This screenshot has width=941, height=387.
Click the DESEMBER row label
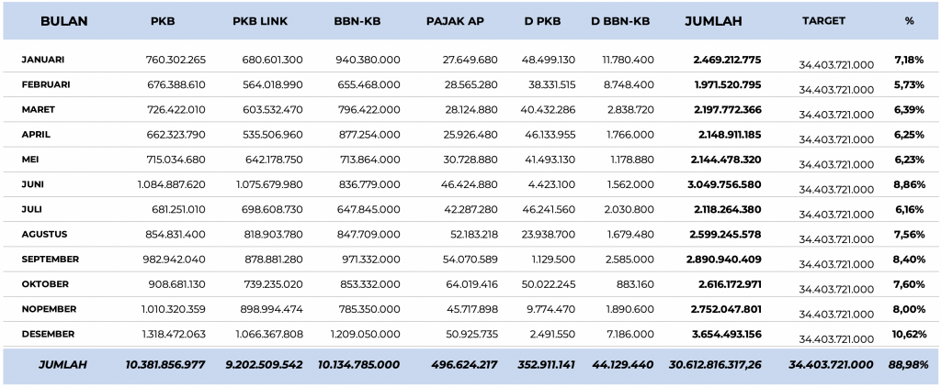[48, 334]
